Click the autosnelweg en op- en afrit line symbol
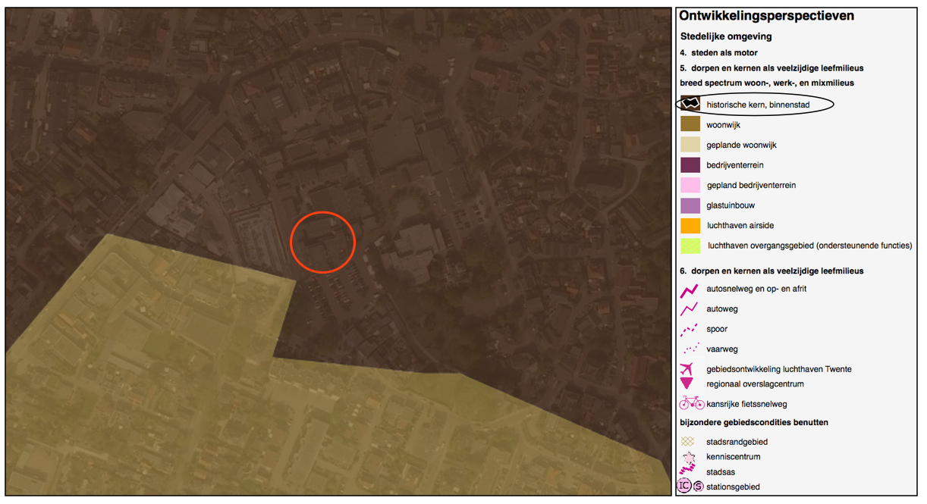 click(690, 290)
